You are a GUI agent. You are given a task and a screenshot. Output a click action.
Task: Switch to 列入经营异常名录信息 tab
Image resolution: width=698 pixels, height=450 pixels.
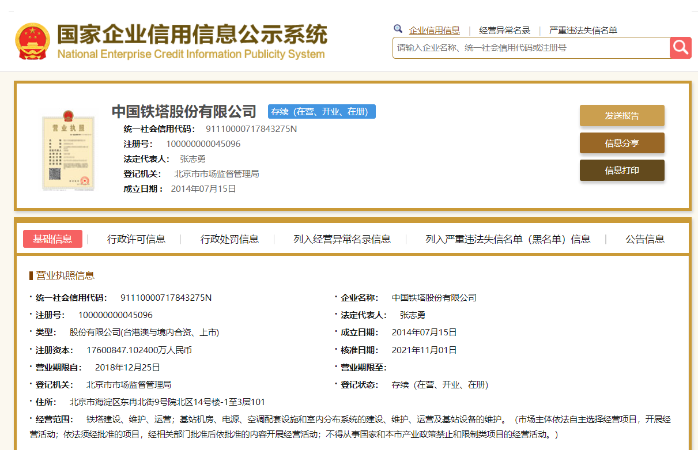click(x=342, y=239)
